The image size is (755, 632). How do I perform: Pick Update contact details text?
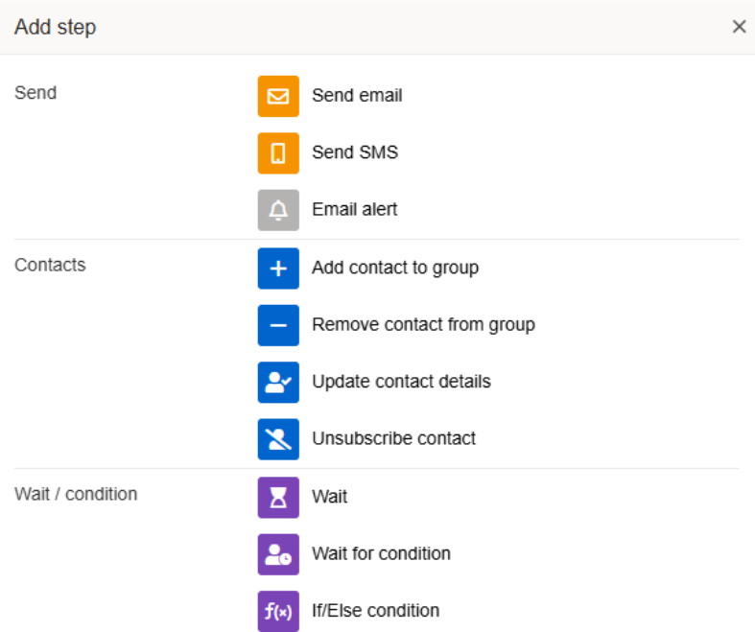coord(401,382)
